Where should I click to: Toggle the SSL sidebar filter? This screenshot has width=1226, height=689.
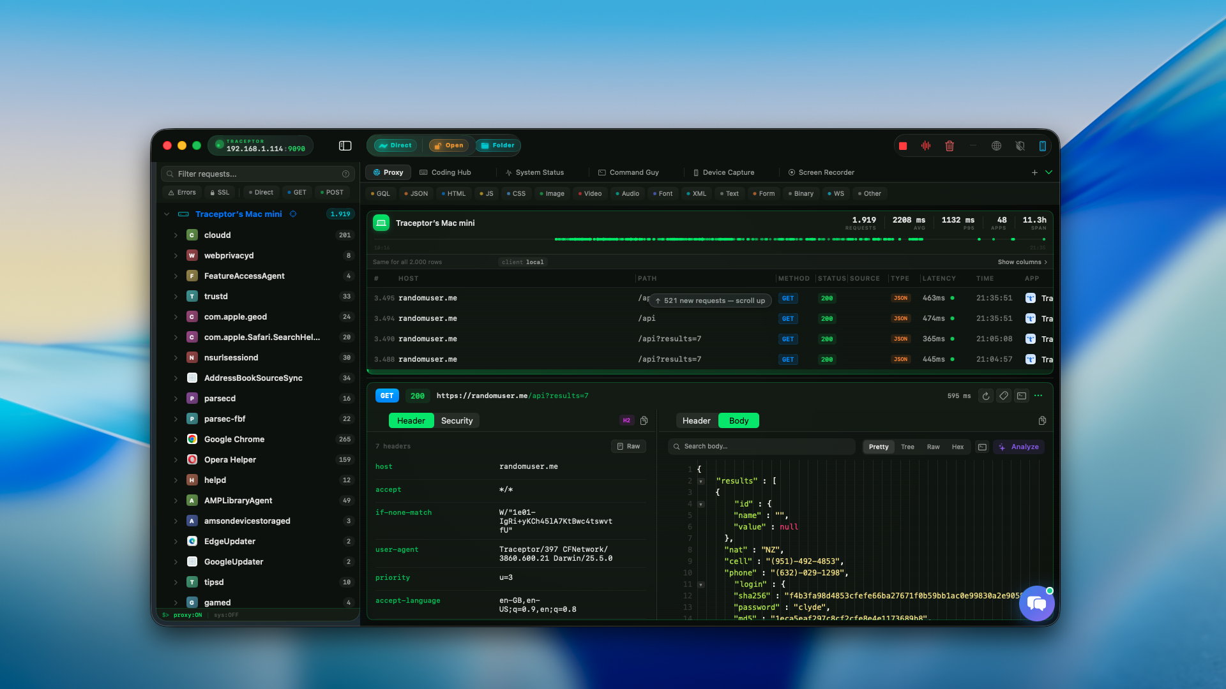click(x=220, y=192)
